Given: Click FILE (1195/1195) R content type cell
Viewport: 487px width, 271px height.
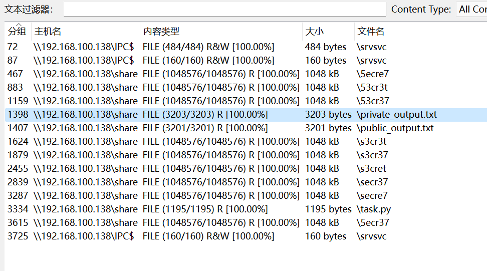Looking at the screenshot, I should point(205,209).
